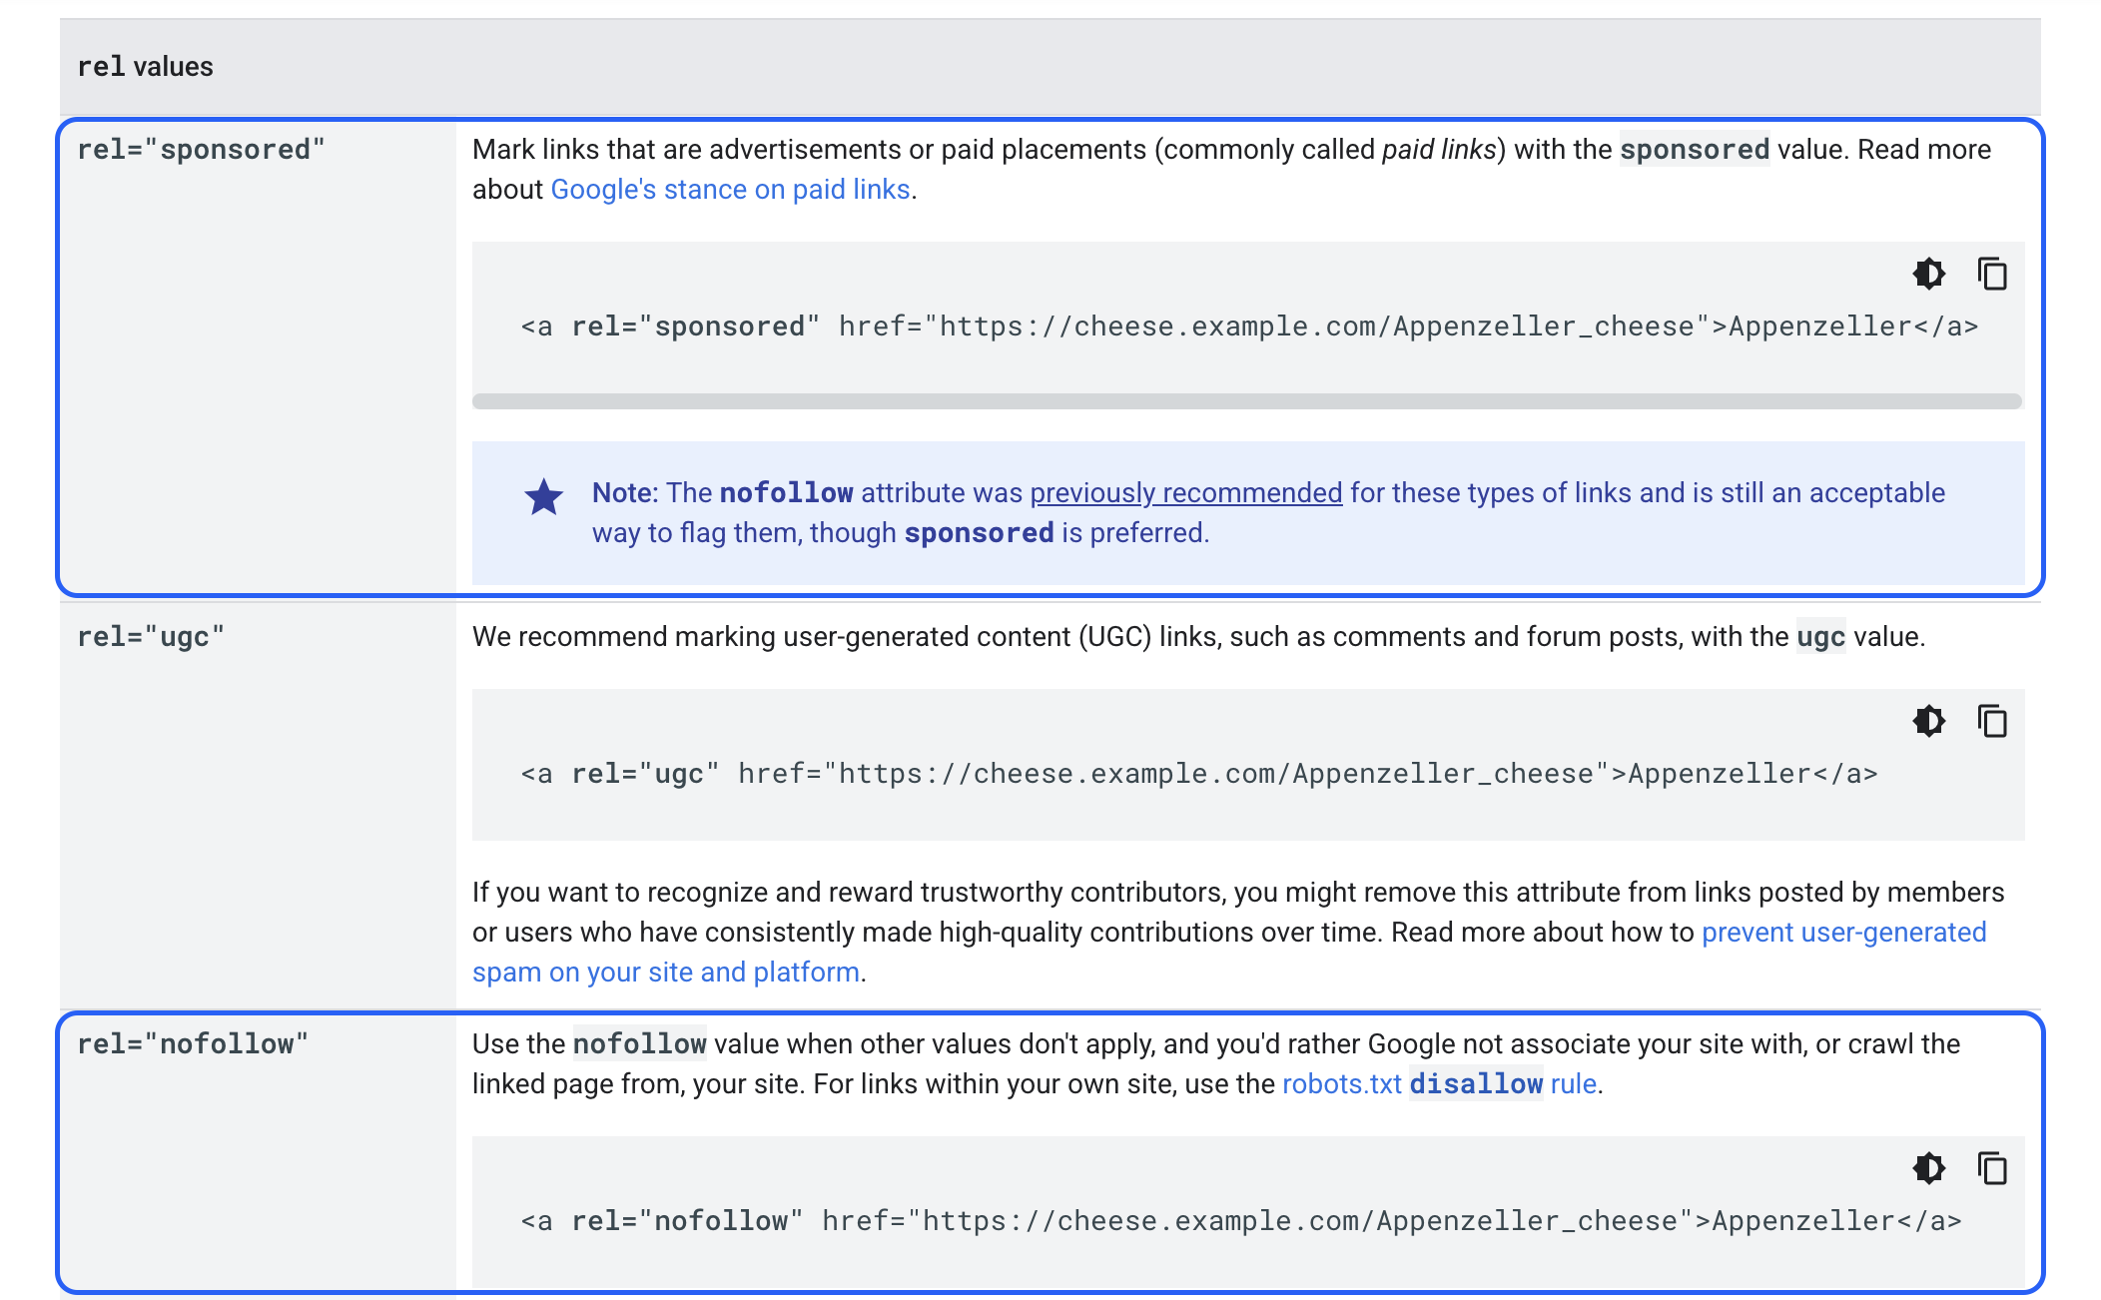Copy the sponsored code sample
This screenshot has width=2101, height=1300.
pos(1992,274)
